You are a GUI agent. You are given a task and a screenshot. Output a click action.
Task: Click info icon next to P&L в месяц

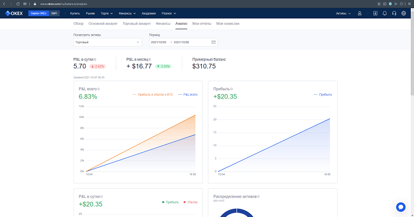coord(150,60)
